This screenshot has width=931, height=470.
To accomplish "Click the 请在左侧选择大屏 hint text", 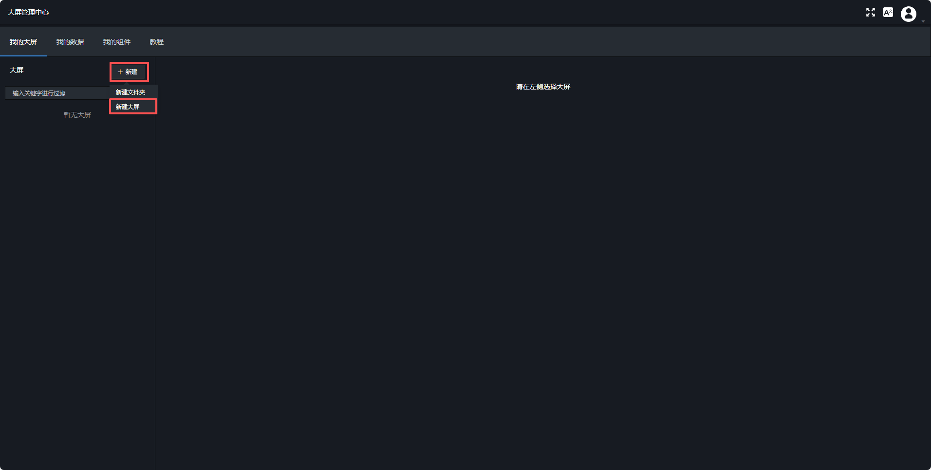I will (x=543, y=87).
